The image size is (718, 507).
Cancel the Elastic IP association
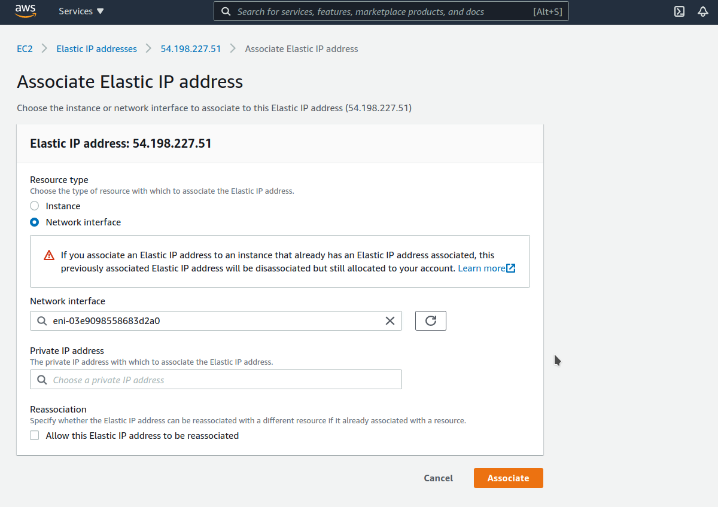click(438, 478)
